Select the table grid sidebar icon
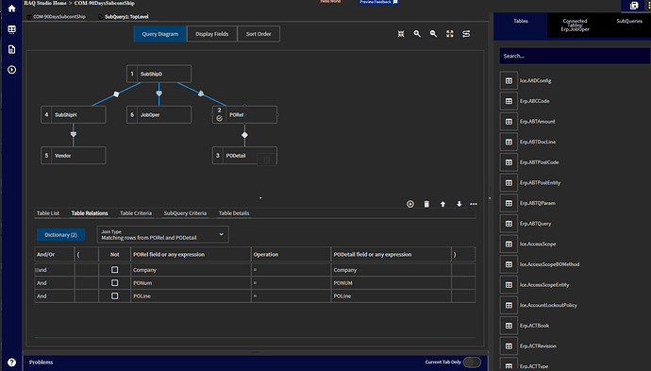Image resolution: width=651 pixels, height=371 pixels. (x=11, y=29)
